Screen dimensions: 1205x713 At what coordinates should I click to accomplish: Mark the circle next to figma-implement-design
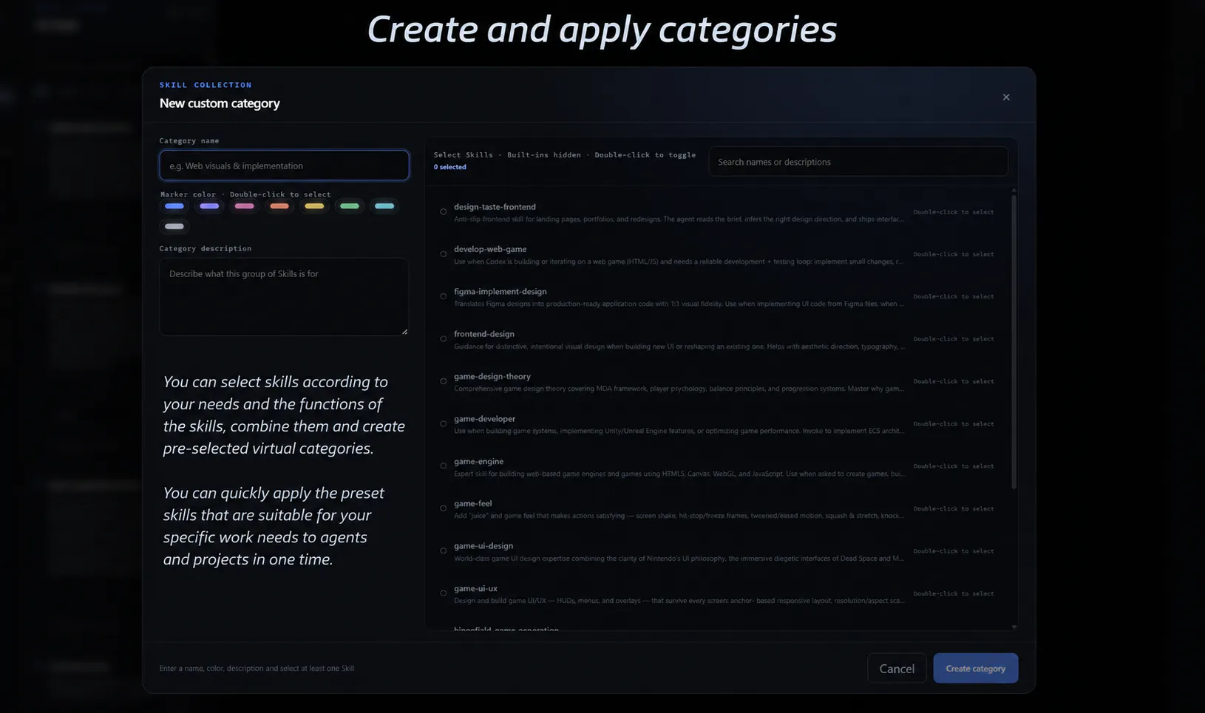pyautogui.click(x=444, y=296)
